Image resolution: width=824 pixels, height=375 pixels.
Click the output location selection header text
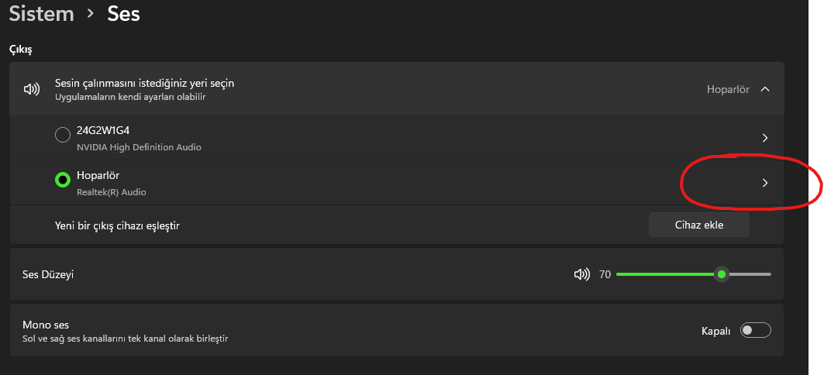pyautogui.click(x=144, y=83)
